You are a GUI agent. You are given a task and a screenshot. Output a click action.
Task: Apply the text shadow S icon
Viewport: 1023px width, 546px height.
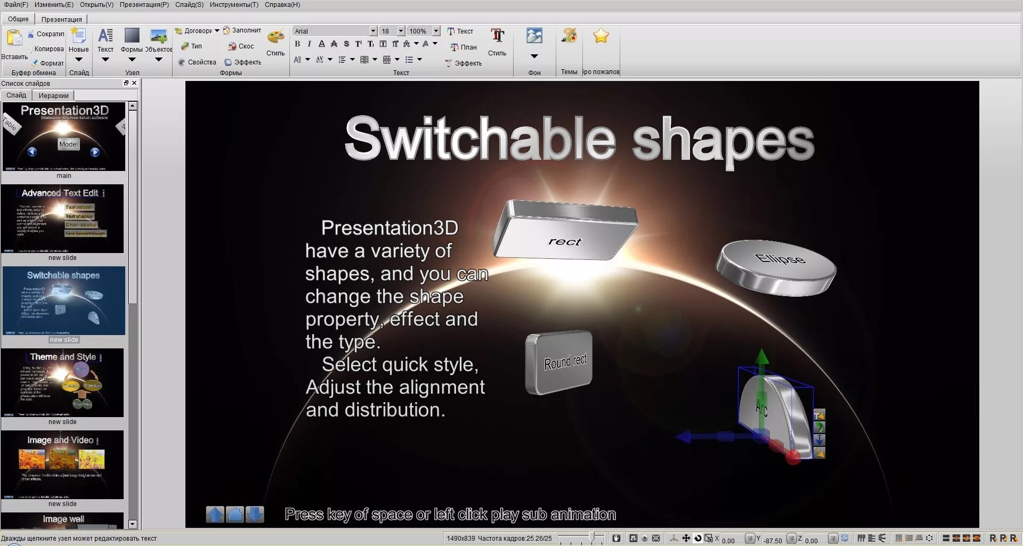pos(346,44)
